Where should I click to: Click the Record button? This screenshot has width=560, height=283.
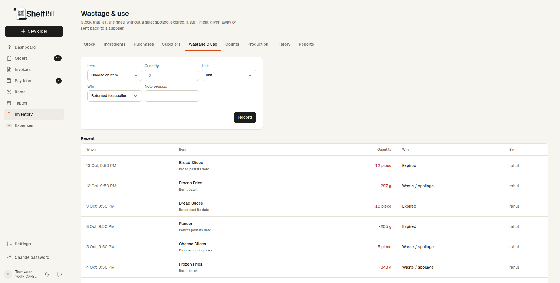(245, 117)
